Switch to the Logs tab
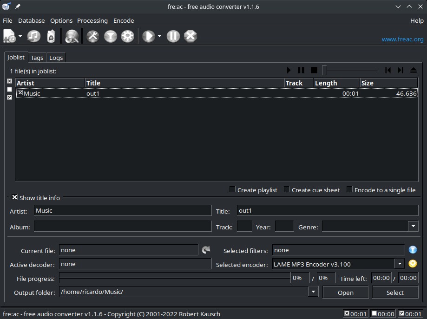This screenshot has height=319, width=427. coord(56,58)
